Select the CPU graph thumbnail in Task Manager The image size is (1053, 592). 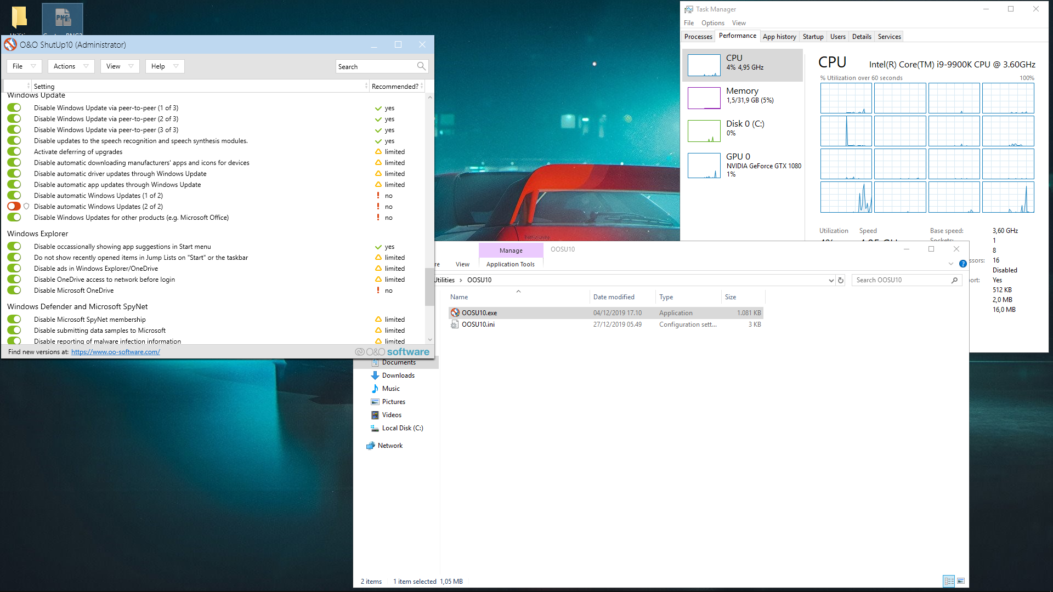tap(704, 65)
